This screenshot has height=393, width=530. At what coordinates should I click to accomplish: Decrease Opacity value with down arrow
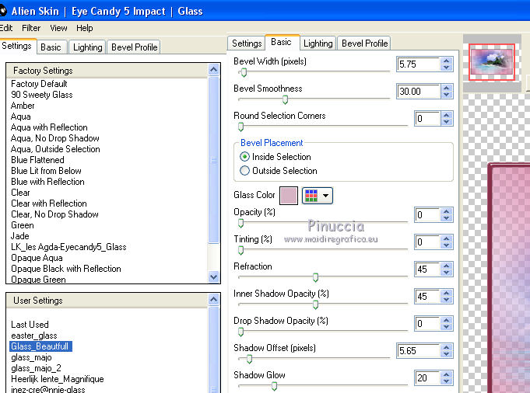(x=447, y=218)
